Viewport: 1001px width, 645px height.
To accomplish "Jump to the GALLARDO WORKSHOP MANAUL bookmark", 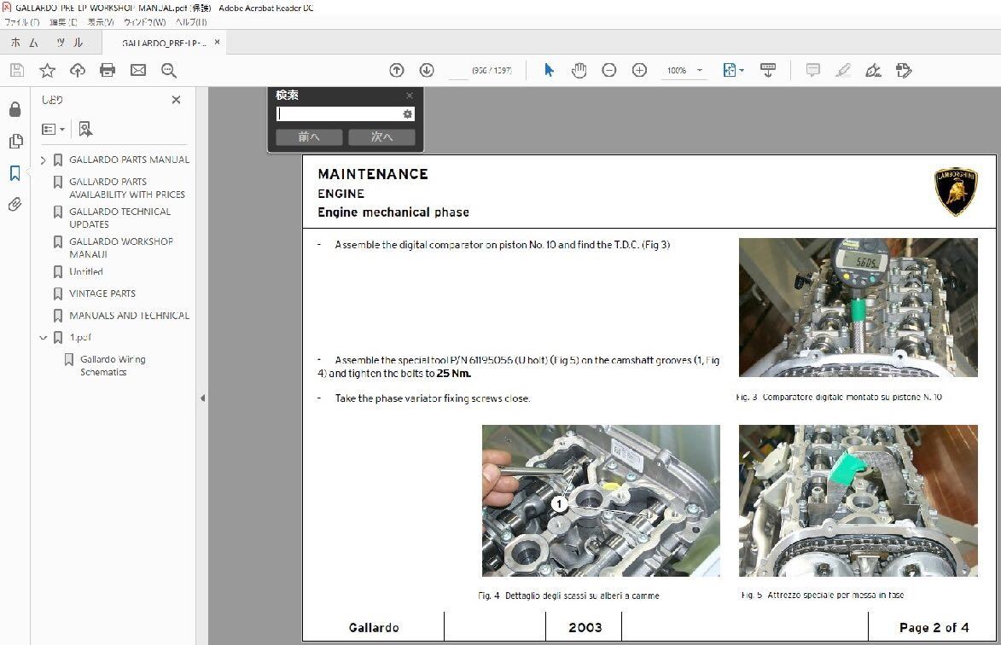I will coord(121,248).
